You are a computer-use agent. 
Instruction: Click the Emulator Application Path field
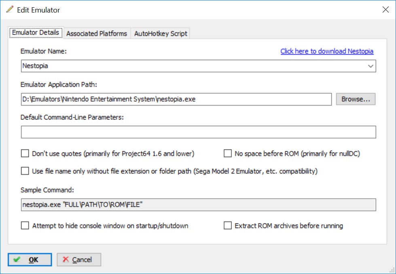pyautogui.click(x=176, y=99)
